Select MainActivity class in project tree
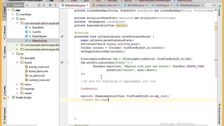 coord(40,41)
